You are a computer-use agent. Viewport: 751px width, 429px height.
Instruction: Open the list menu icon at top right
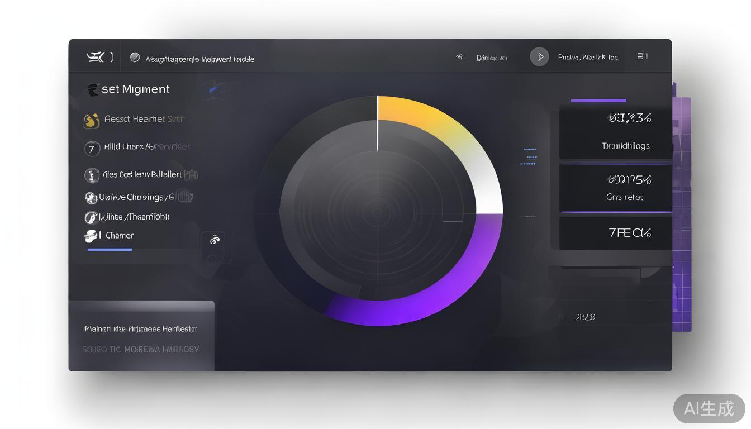(x=642, y=56)
